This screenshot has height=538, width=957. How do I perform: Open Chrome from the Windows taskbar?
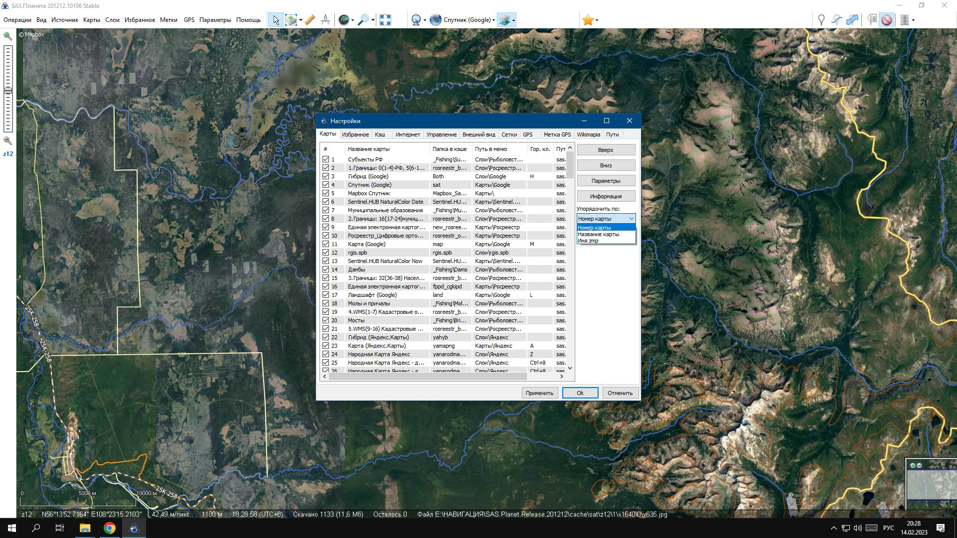click(x=110, y=528)
